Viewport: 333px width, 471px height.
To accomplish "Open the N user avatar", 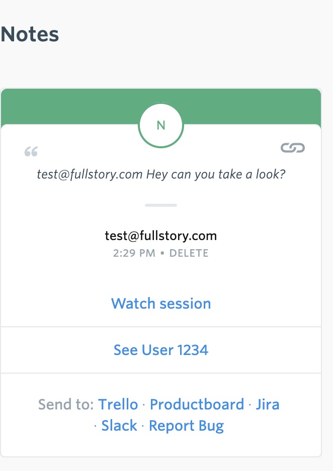I will point(161,125).
